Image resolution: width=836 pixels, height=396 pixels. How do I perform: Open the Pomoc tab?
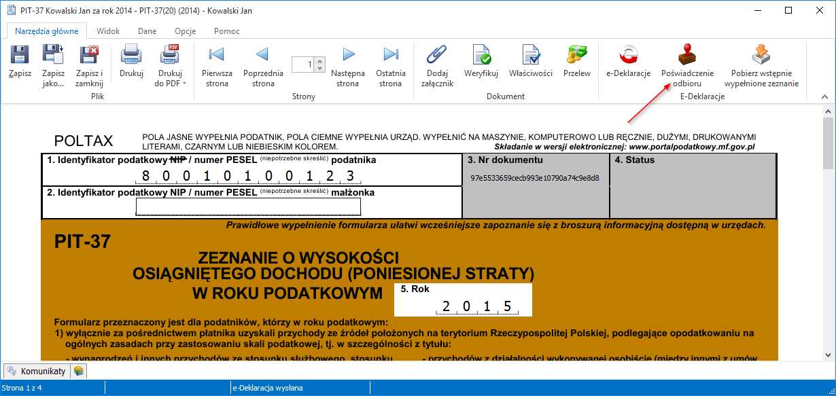point(226,31)
